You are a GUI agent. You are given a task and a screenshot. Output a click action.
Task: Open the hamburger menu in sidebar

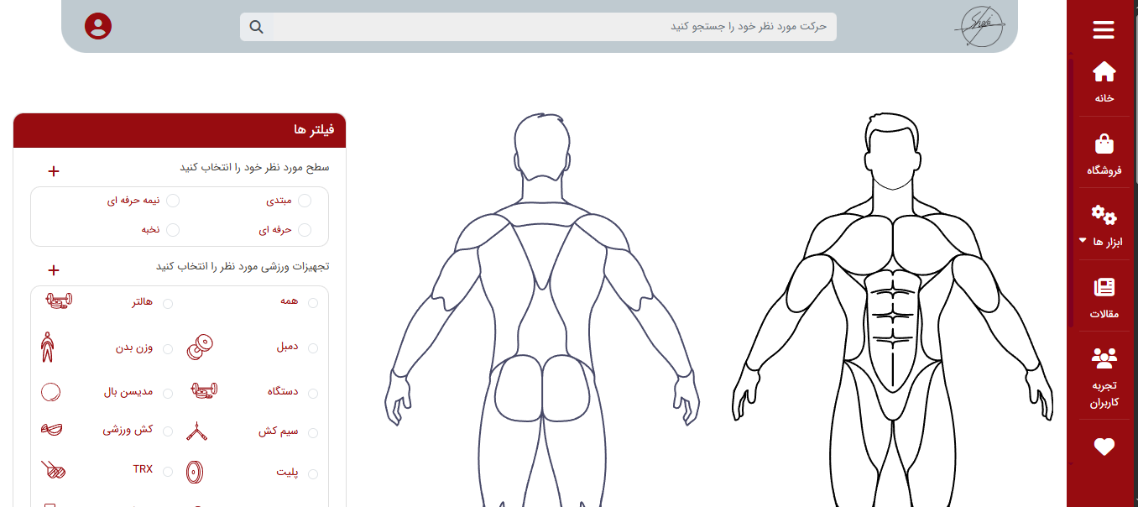click(1104, 31)
